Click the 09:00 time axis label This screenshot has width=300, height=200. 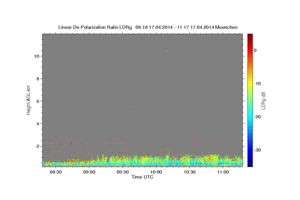[x=89, y=172]
